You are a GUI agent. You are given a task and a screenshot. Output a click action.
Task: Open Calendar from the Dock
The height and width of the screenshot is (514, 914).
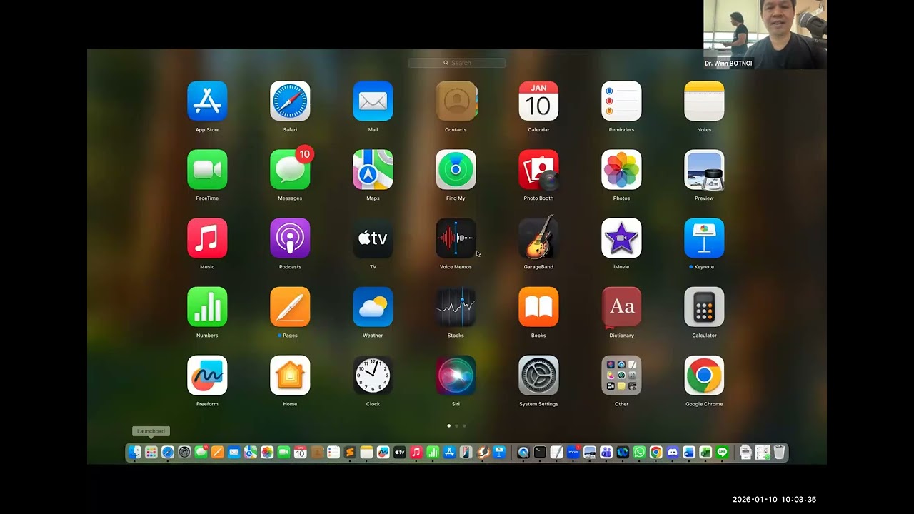300,452
